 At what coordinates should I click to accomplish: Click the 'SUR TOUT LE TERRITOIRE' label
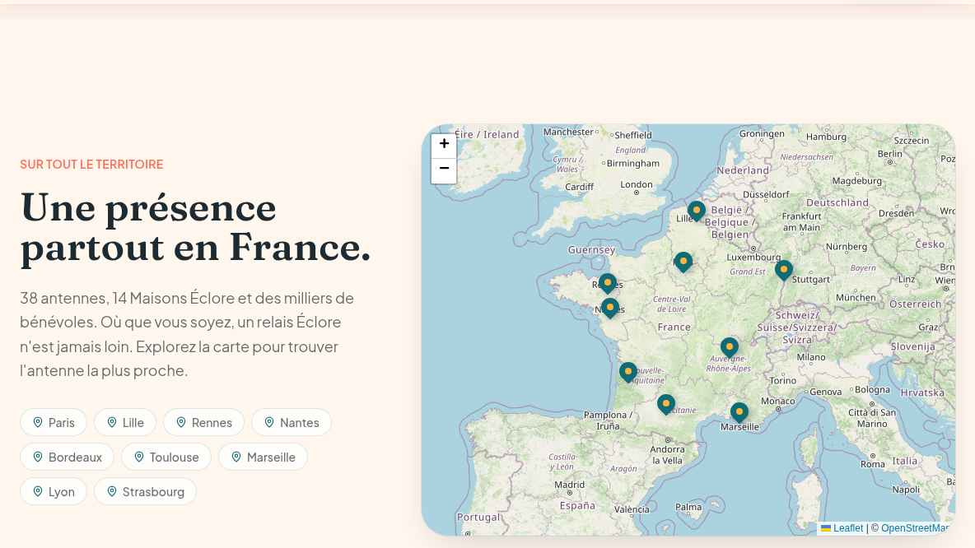click(91, 165)
